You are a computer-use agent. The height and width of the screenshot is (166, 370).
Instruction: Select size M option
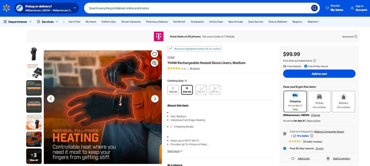pyautogui.click(x=187, y=90)
